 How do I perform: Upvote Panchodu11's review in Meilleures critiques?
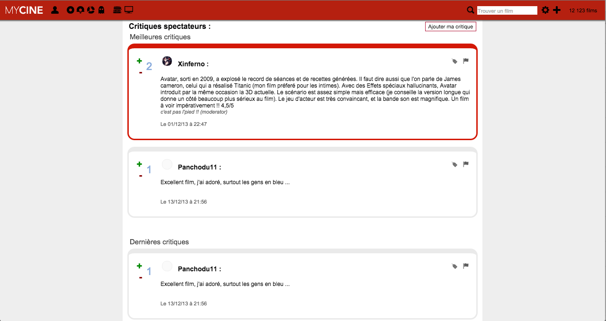tap(139, 164)
